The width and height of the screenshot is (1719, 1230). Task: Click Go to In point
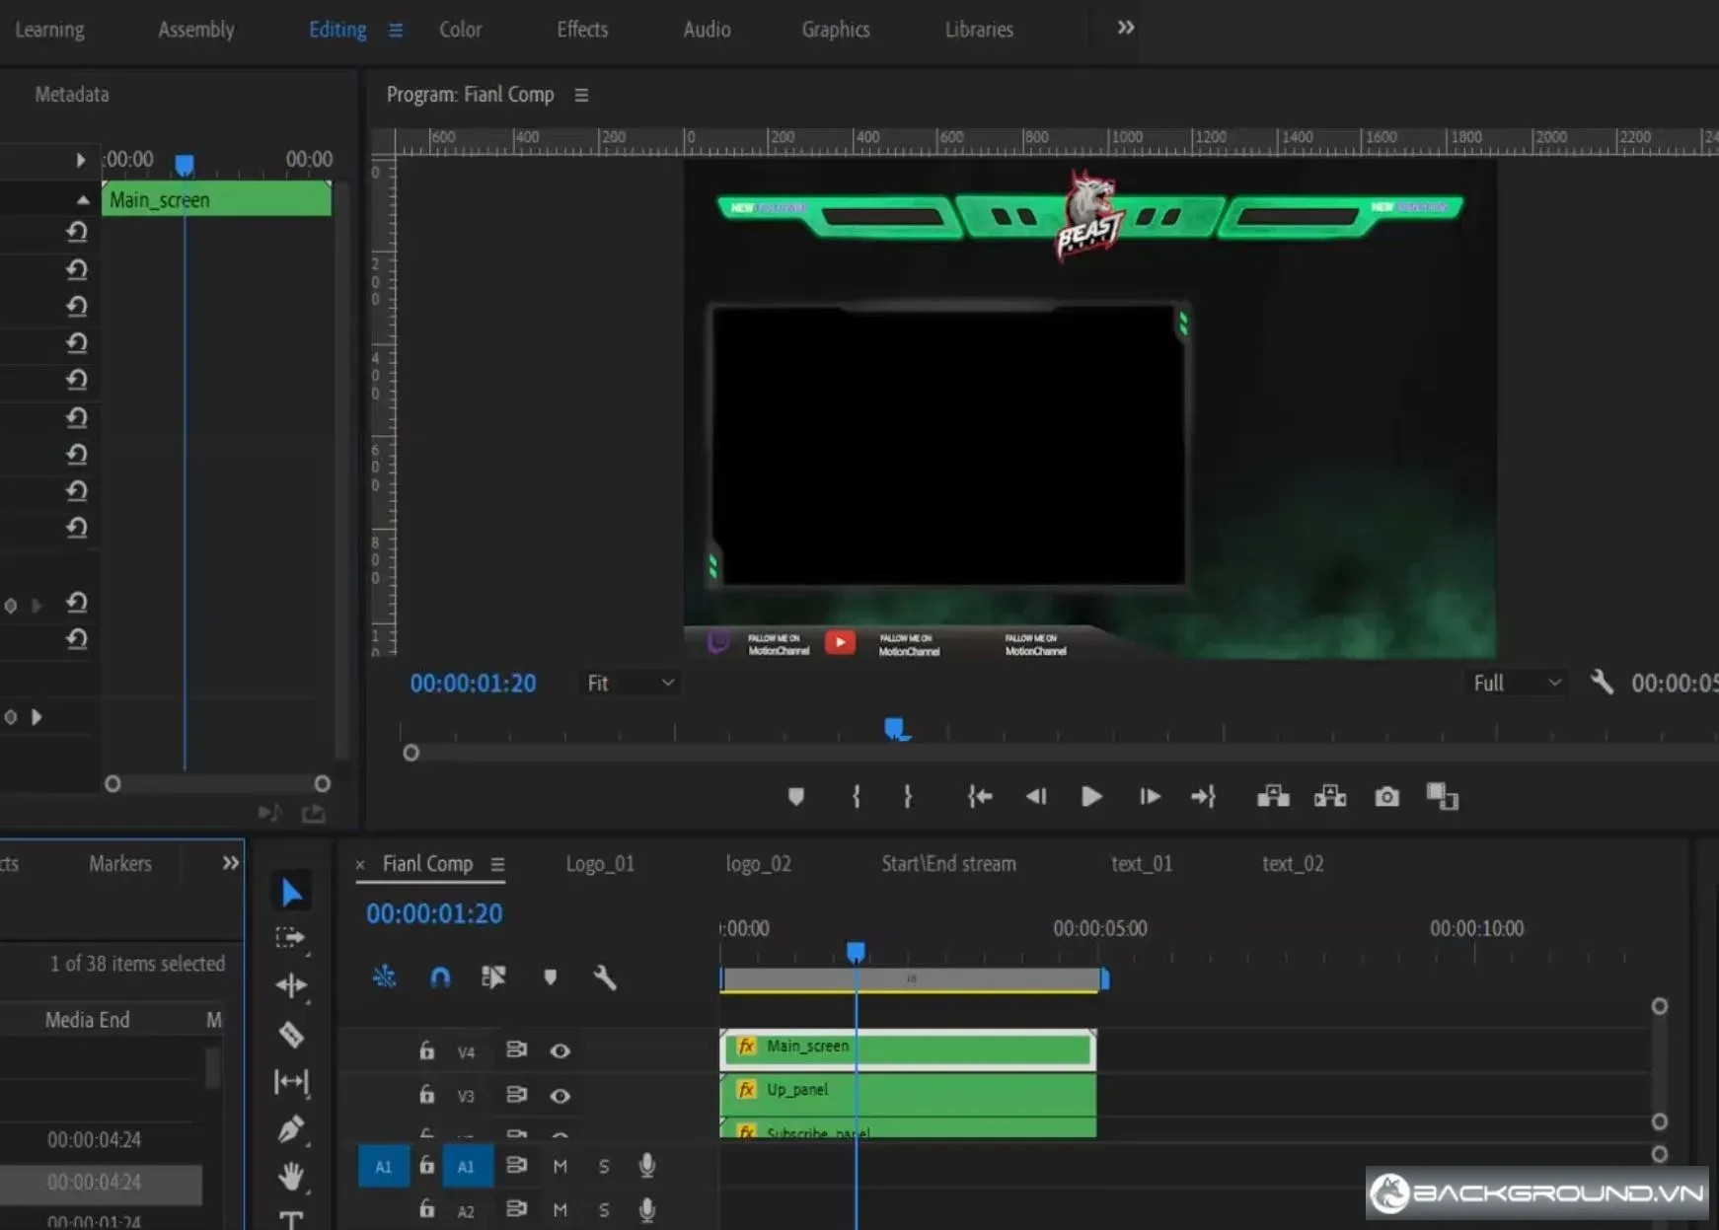[980, 797]
